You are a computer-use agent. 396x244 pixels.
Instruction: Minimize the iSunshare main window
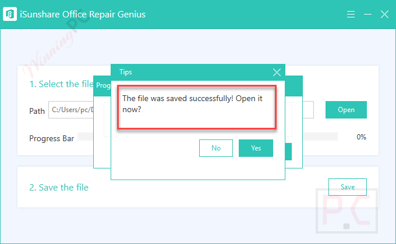(367, 14)
